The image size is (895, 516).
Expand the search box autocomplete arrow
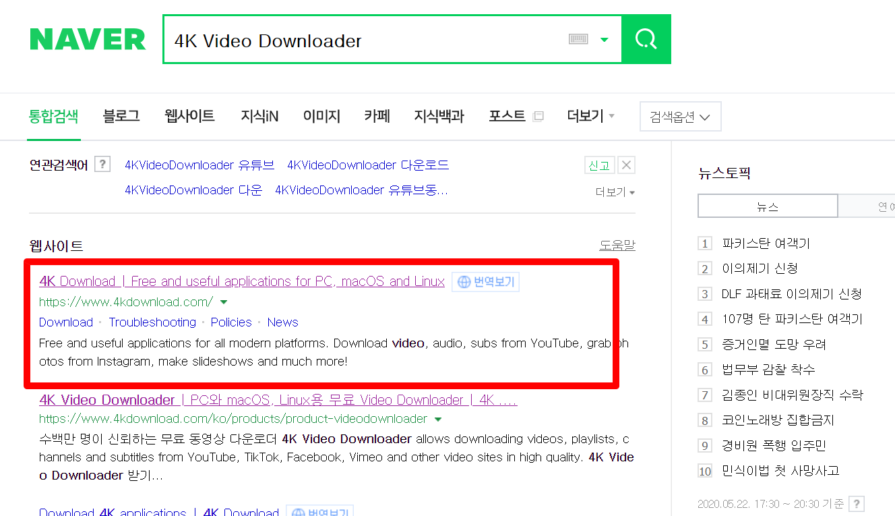(605, 39)
